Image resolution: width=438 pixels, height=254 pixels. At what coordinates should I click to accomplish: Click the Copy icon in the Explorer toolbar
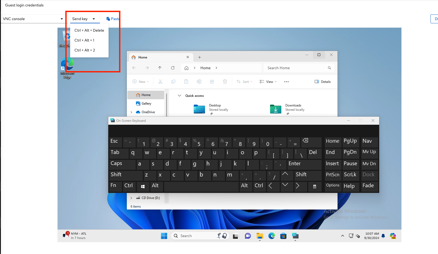coord(173,82)
